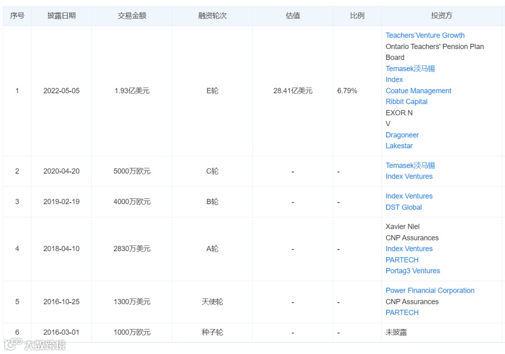This screenshot has width=505, height=354.
Task: Select the amount 1.93亿美元
Action: [132, 91]
